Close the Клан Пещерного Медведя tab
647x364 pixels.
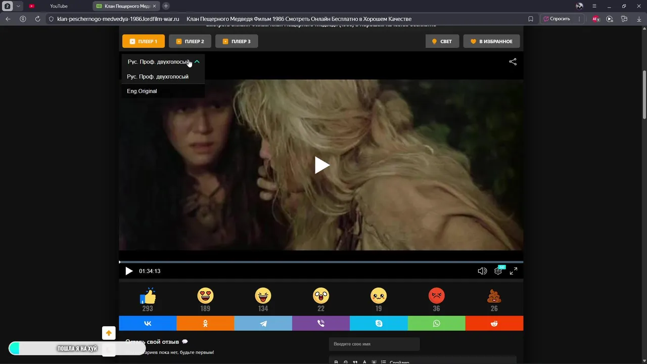coord(155,6)
